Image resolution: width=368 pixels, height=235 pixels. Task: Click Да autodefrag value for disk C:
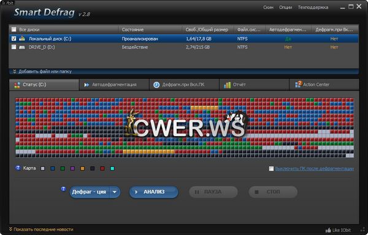point(288,39)
